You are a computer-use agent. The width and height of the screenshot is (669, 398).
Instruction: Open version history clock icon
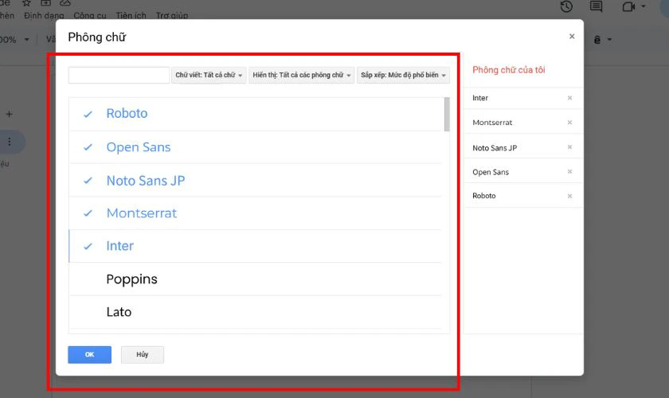566,6
